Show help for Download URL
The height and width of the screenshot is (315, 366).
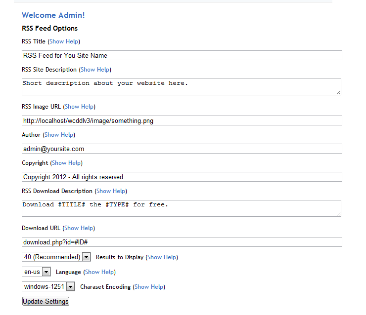(x=79, y=228)
